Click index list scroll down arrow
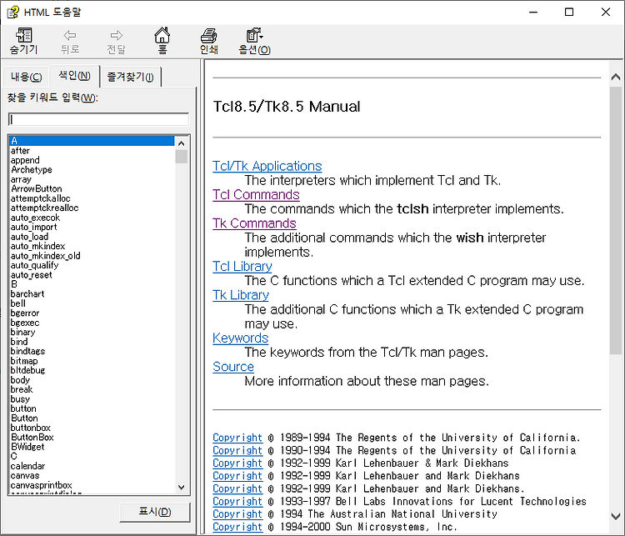This screenshot has height=536, width=625. (x=182, y=487)
